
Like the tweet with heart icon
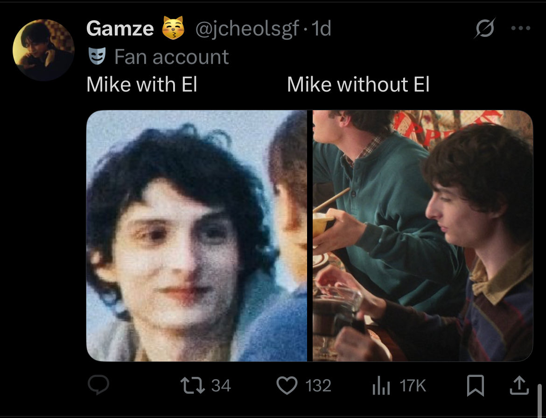[x=287, y=386]
